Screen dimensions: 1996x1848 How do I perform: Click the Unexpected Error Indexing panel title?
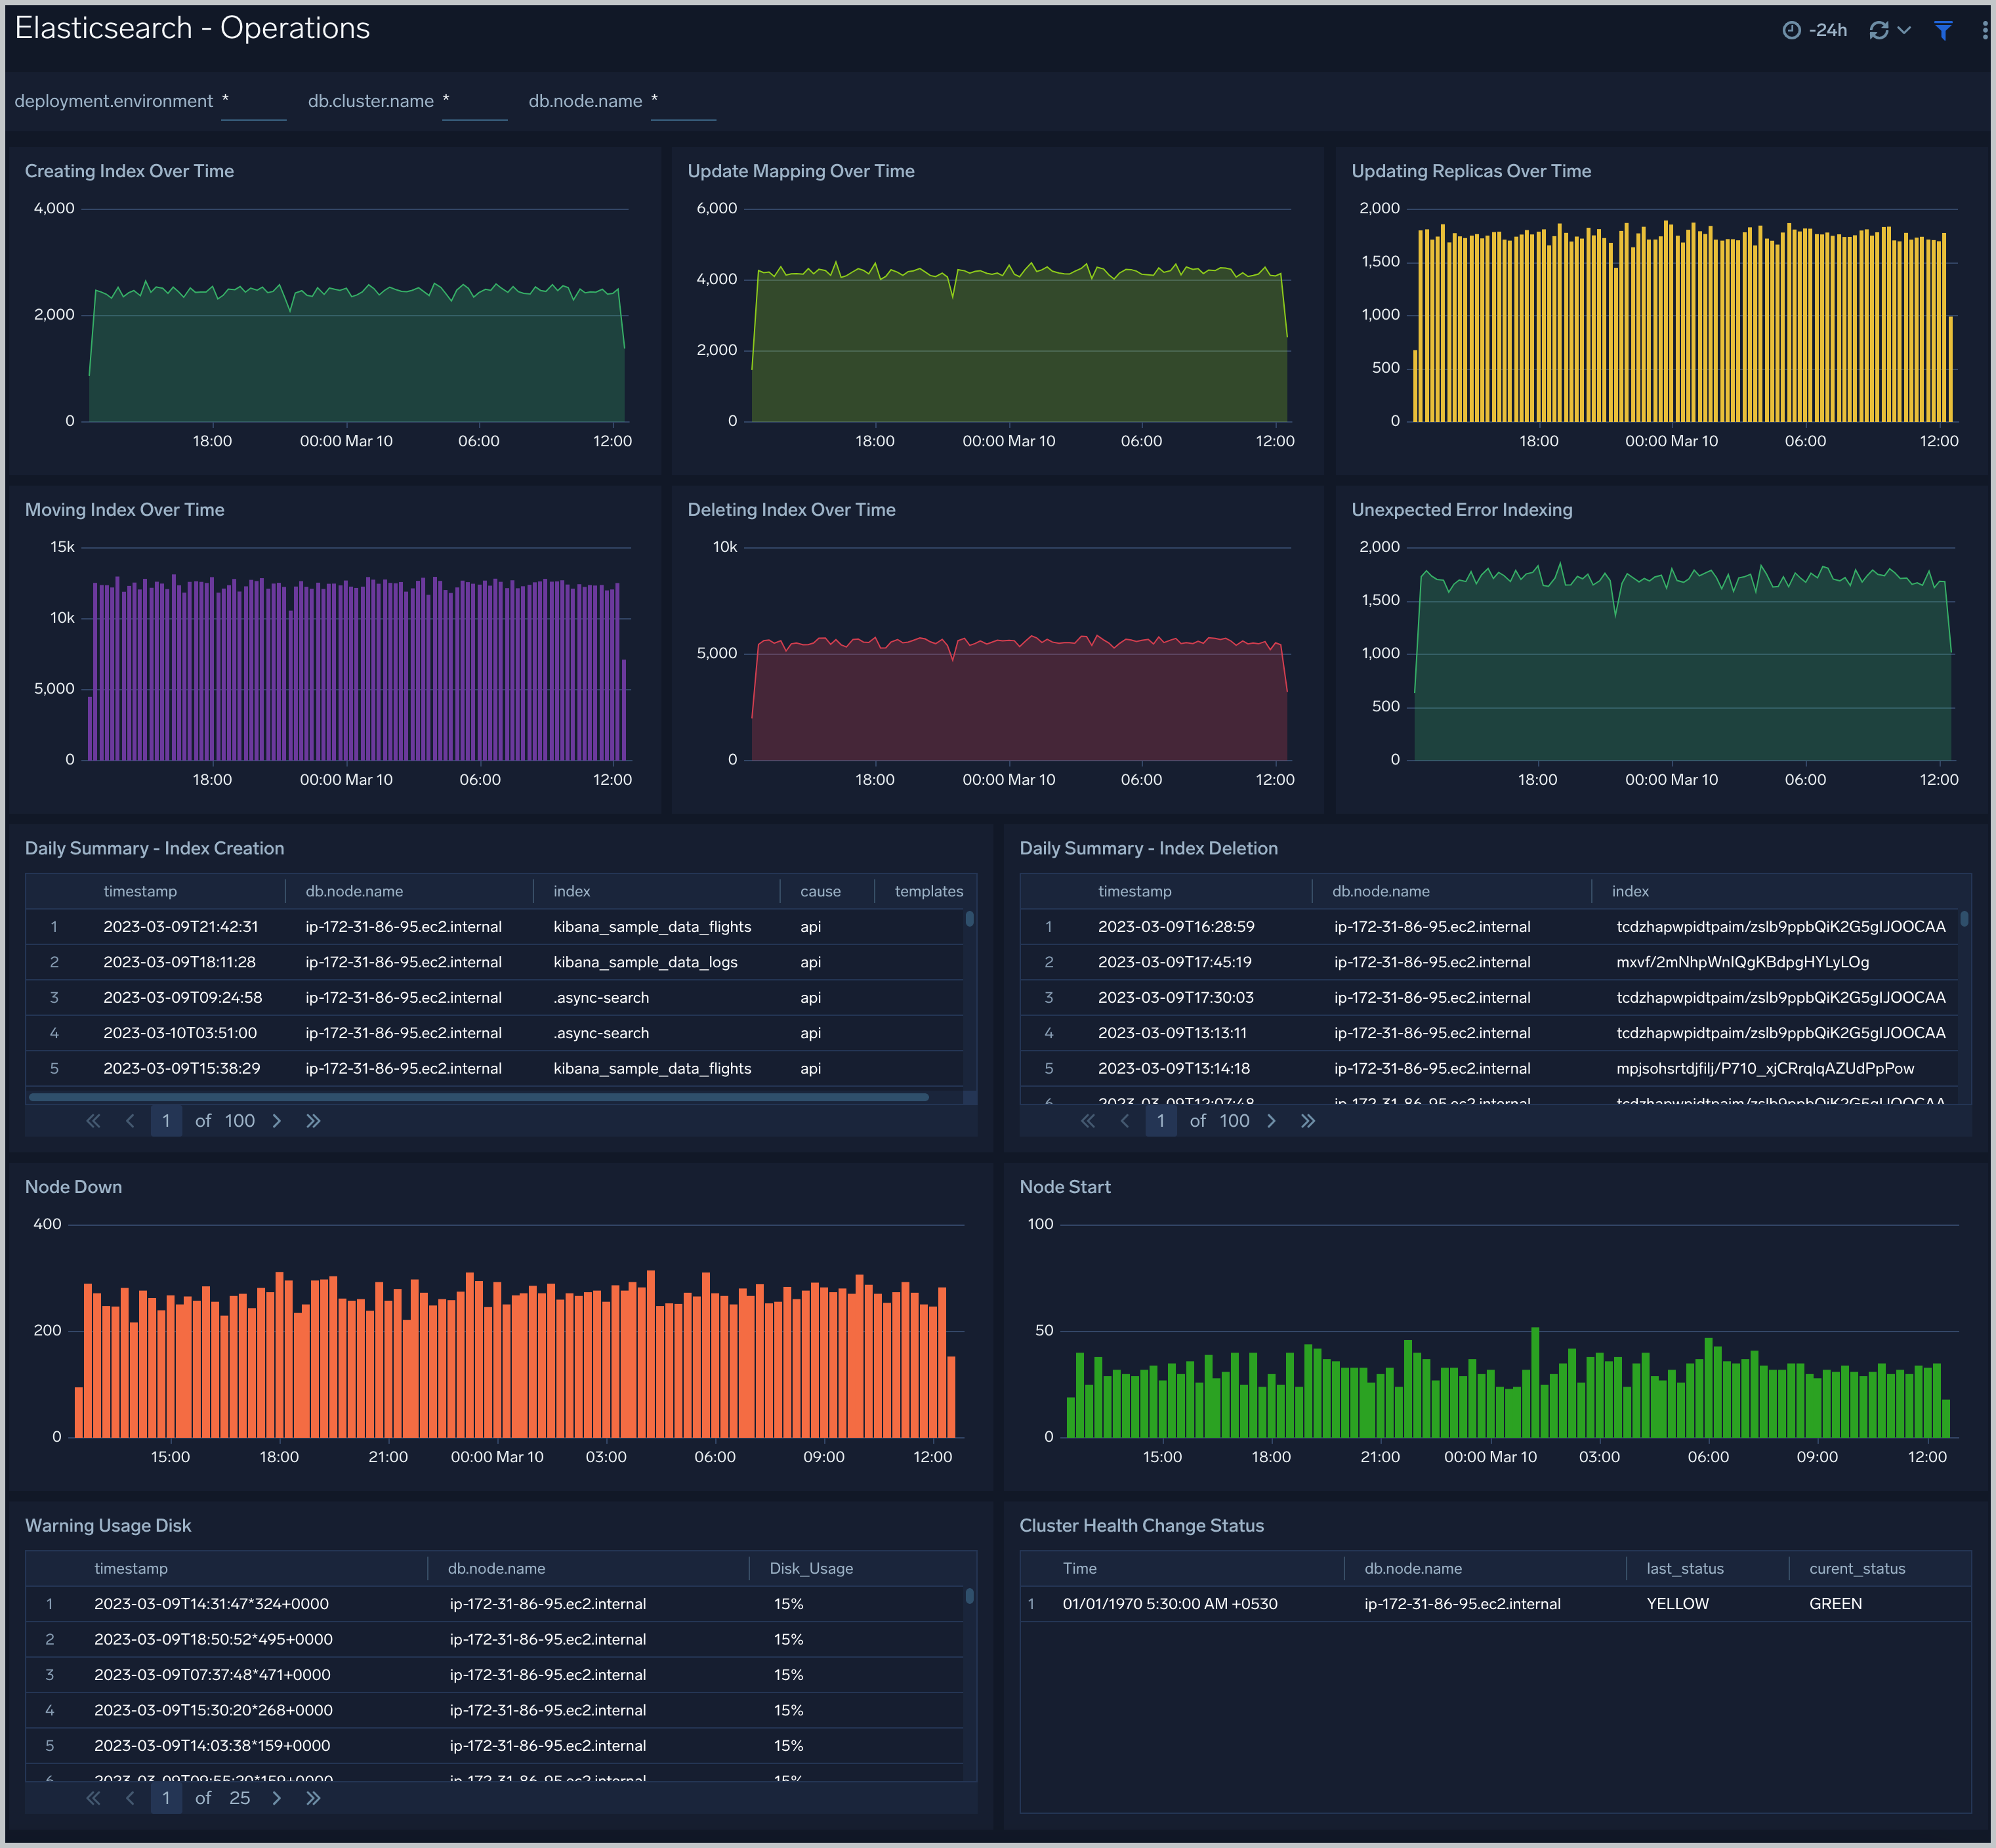(x=1462, y=510)
